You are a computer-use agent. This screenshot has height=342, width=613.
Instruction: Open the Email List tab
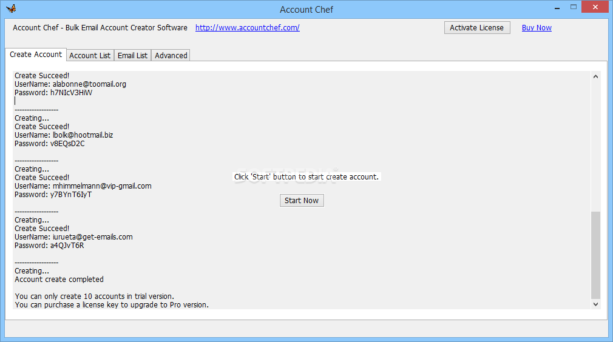pyautogui.click(x=132, y=55)
